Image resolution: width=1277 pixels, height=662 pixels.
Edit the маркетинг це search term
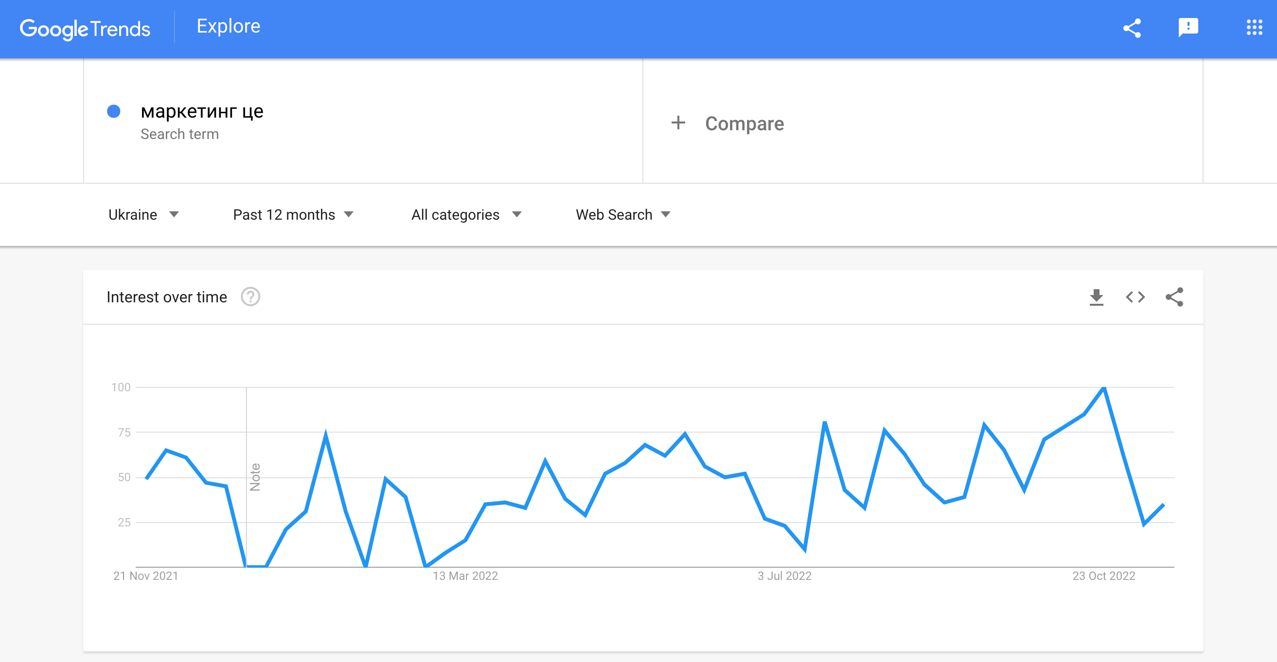point(202,111)
